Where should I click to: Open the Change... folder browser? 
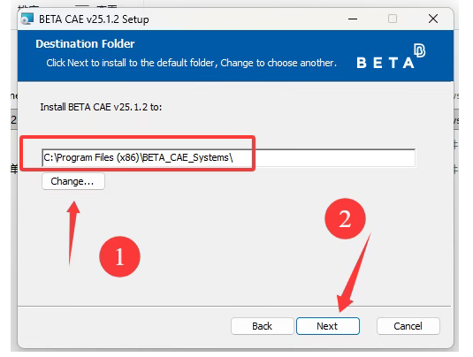[x=73, y=181]
